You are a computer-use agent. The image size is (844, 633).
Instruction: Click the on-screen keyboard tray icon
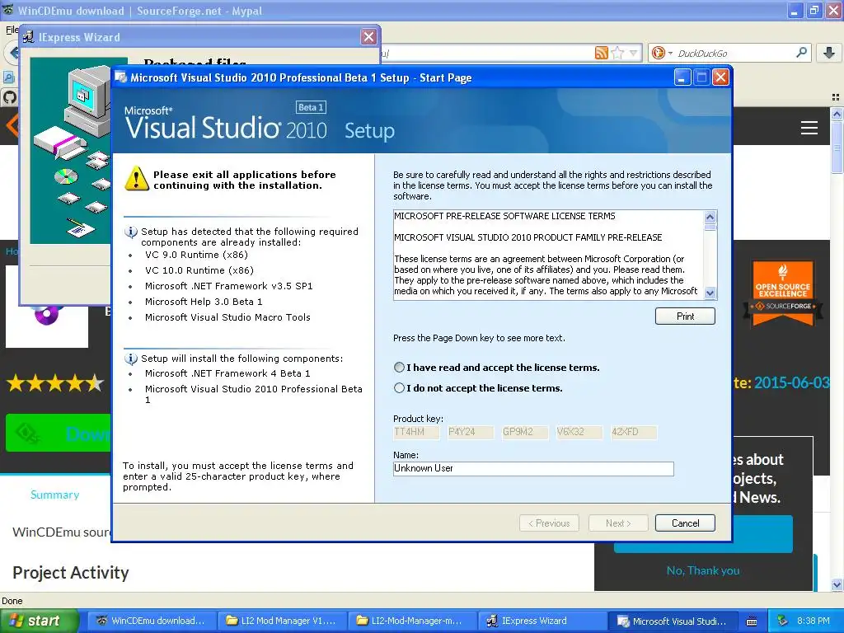pyautogui.click(x=752, y=621)
